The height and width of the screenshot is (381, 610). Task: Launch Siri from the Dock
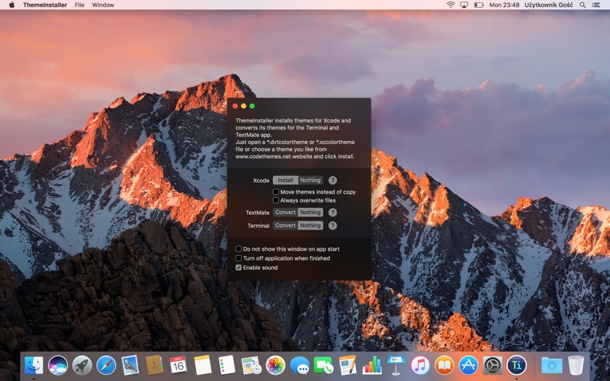(x=58, y=366)
